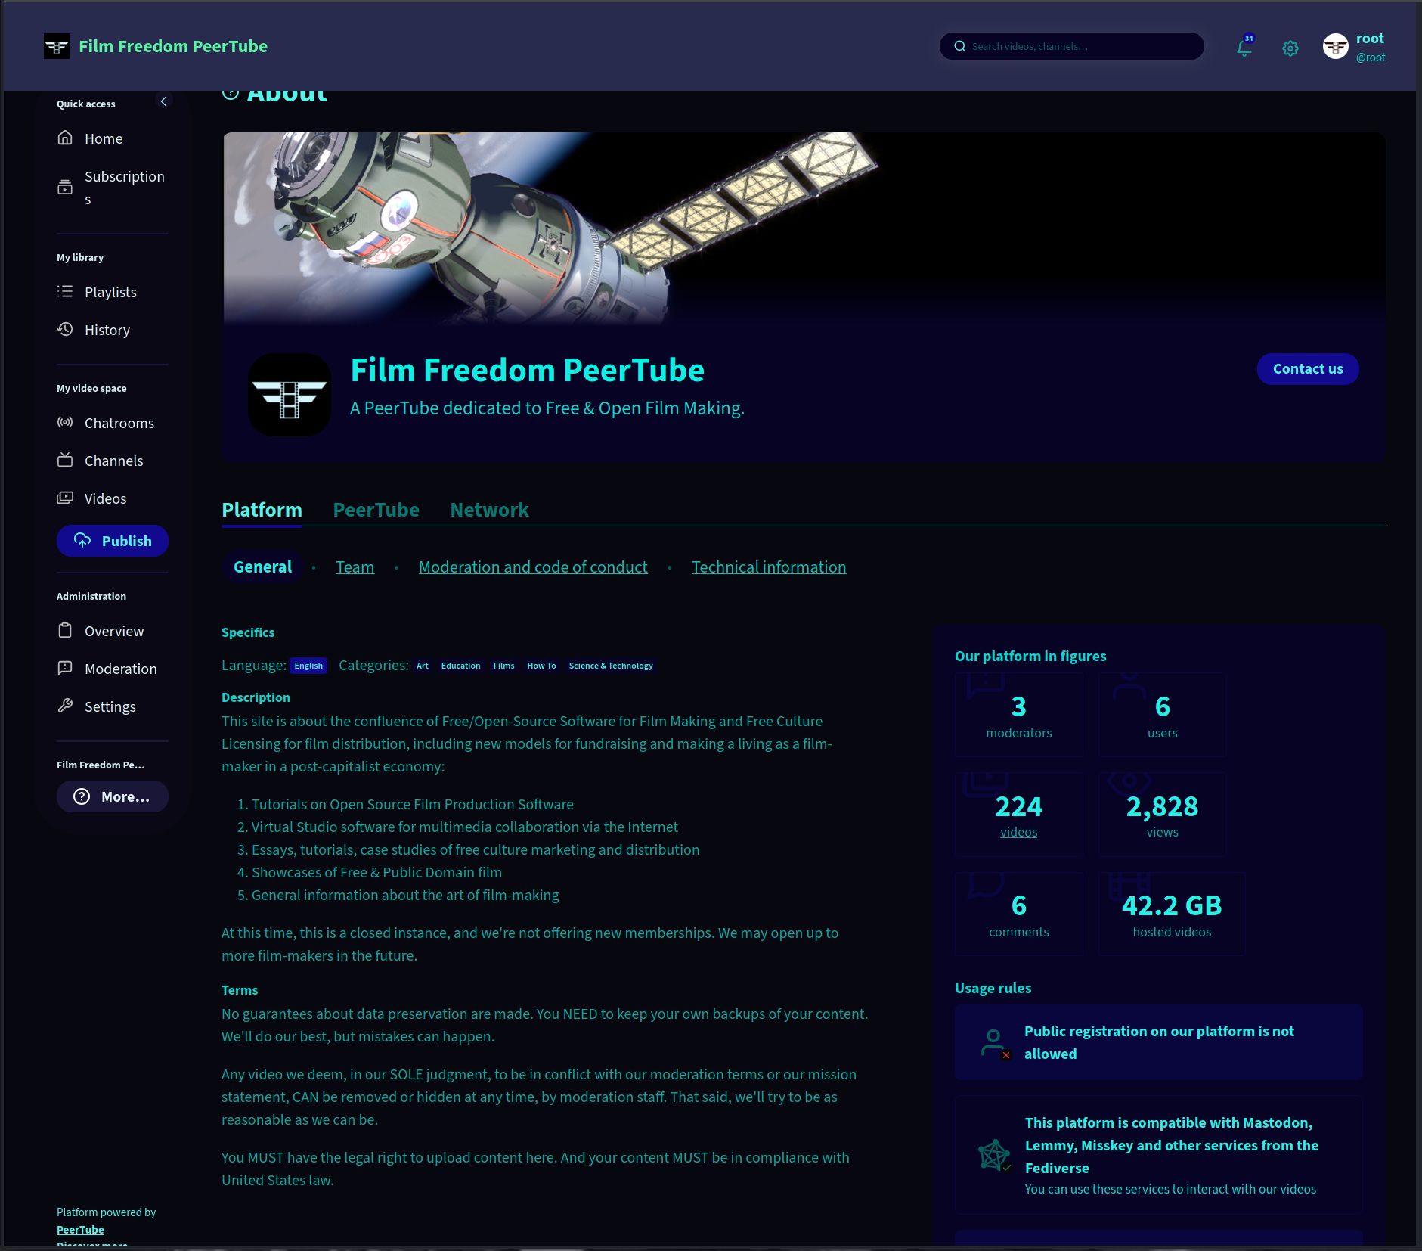Click the Contact us button
The image size is (1422, 1251).
pos(1307,369)
